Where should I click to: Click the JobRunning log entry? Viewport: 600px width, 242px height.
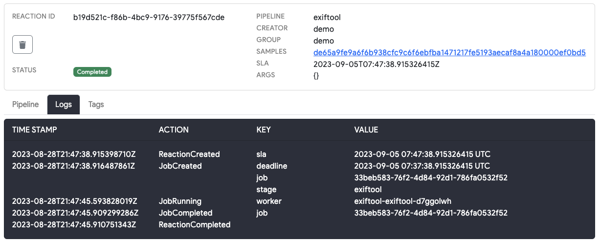click(180, 201)
